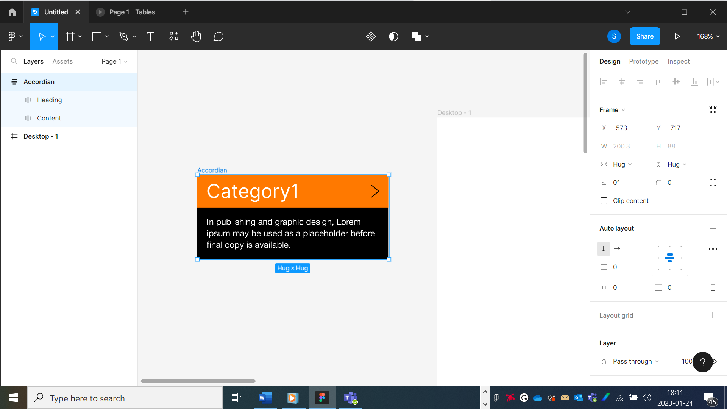The height and width of the screenshot is (409, 727).
Task: Align selection to right
Action: (640, 81)
